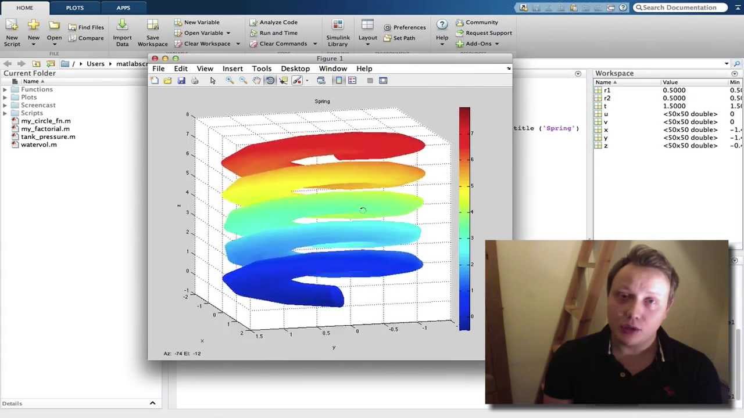Click the Save Figure floppy icon
This screenshot has height=418, width=744.
pyautogui.click(x=181, y=80)
